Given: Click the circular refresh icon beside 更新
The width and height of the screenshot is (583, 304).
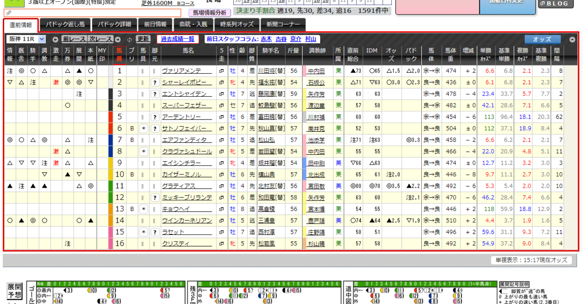Looking at the screenshot, I should click(x=129, y=40).
